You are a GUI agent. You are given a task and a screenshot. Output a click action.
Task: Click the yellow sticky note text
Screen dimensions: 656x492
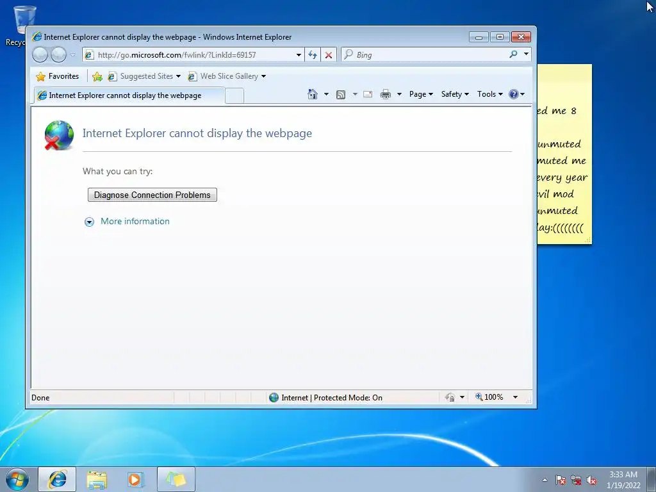pos(561,169)
